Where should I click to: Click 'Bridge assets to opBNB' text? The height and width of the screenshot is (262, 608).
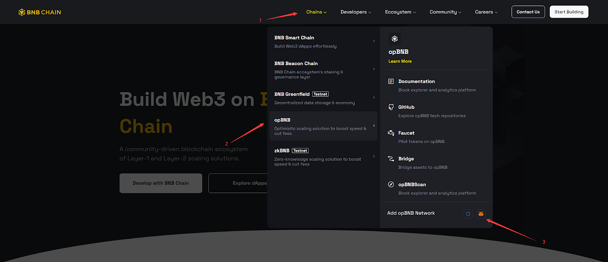coord(423,167)
